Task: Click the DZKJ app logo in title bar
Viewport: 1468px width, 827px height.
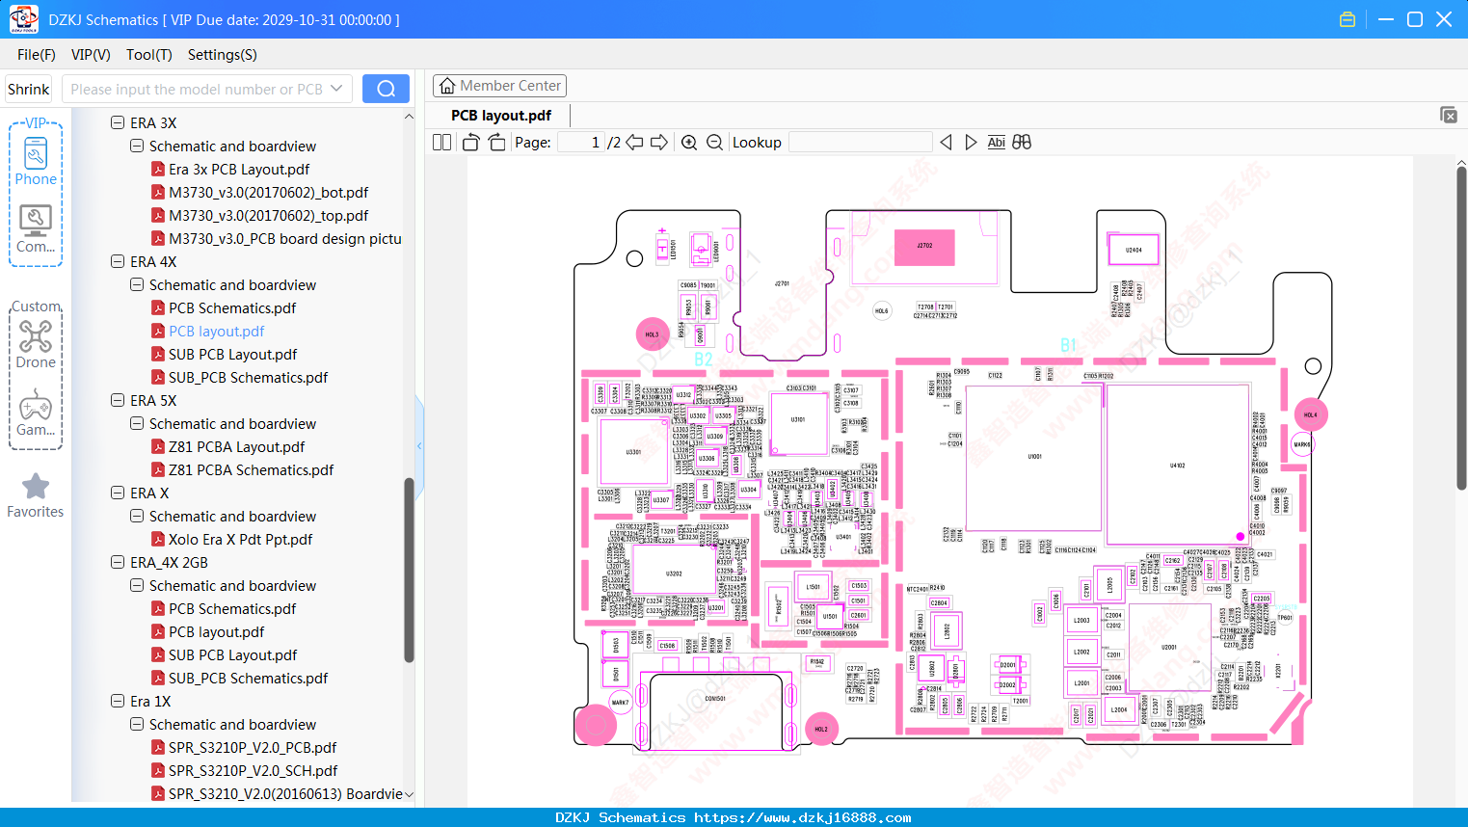Action: coord(23,19)
